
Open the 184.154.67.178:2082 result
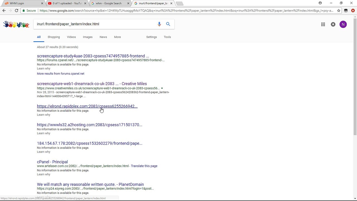pos(90,143)
